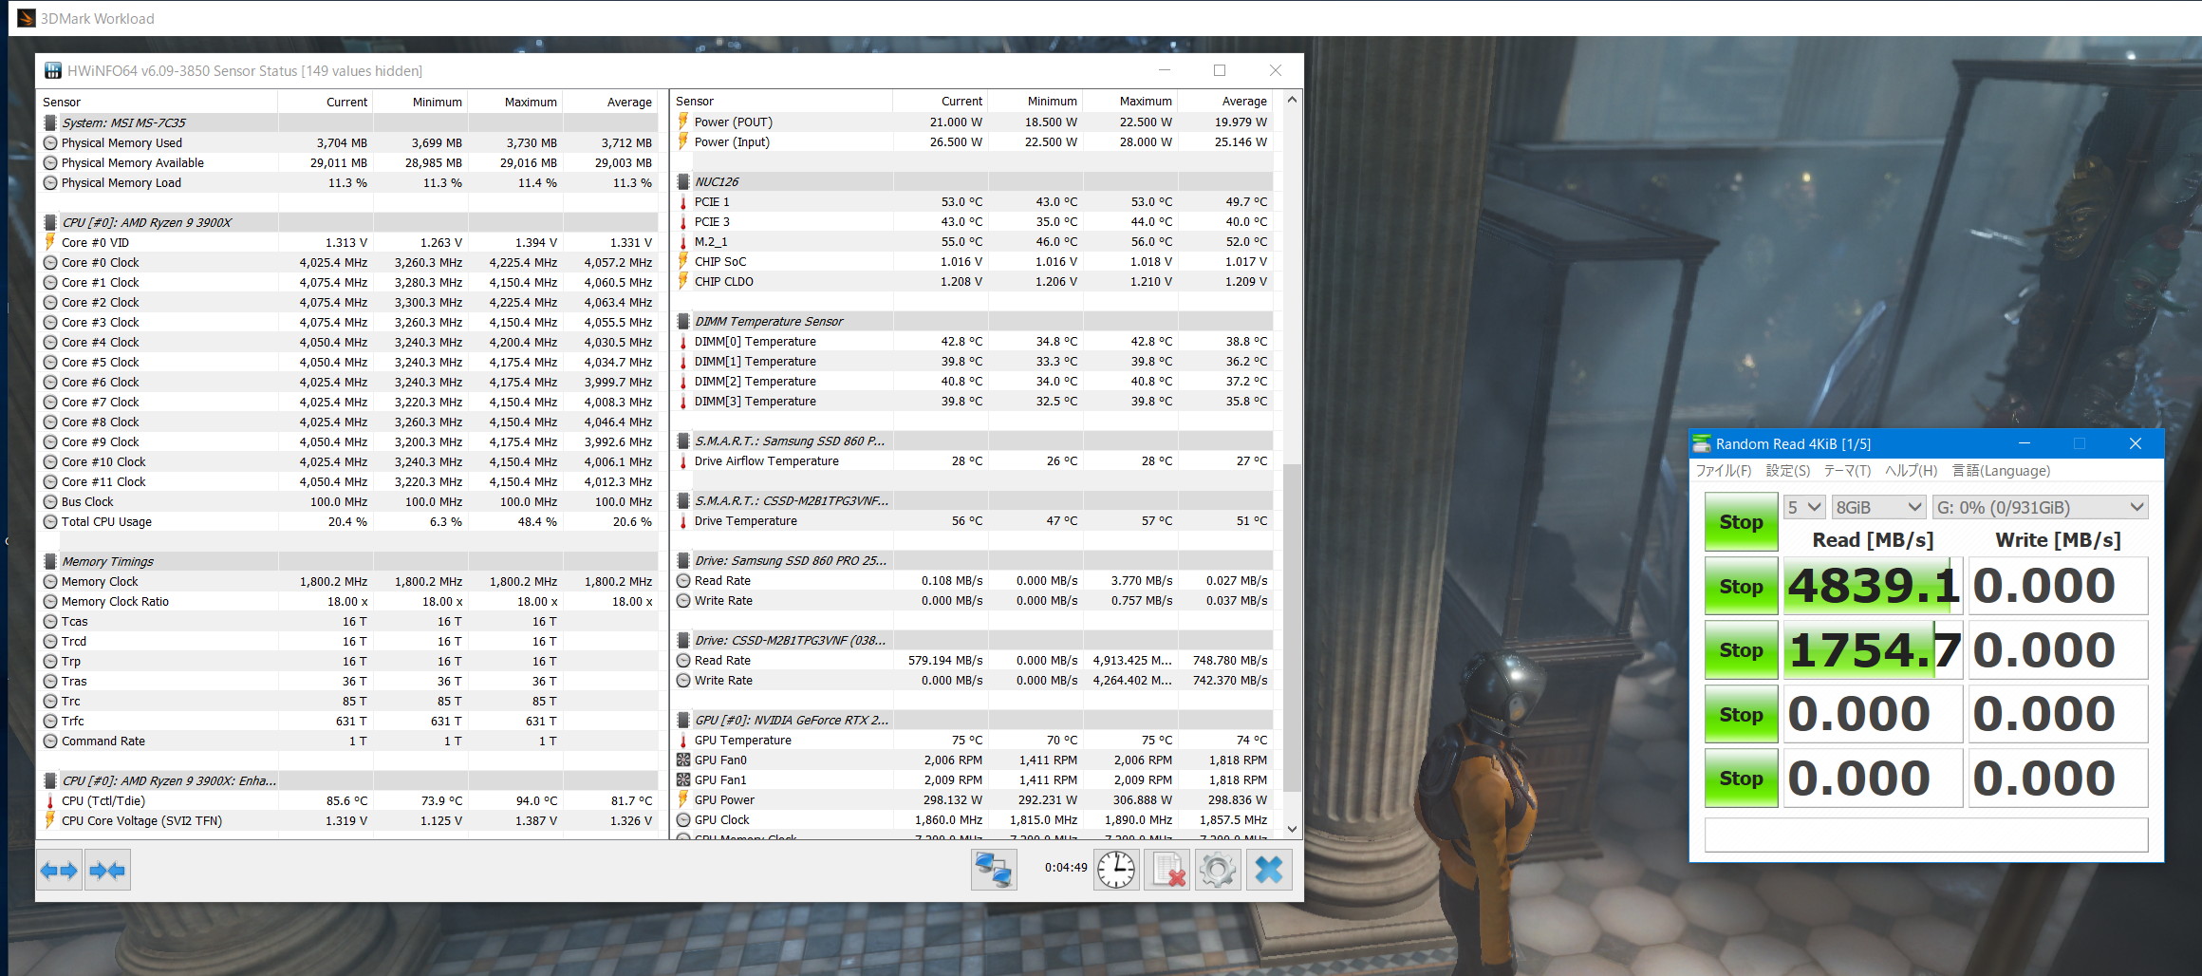Click the GPU Clock circle icon
2202x976 pixels.
pyautogui.click(x=683, y=819)
